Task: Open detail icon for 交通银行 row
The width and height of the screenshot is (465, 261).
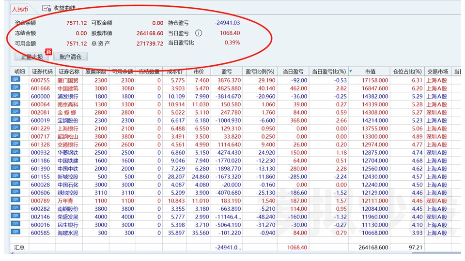Action: coord(15,144)
